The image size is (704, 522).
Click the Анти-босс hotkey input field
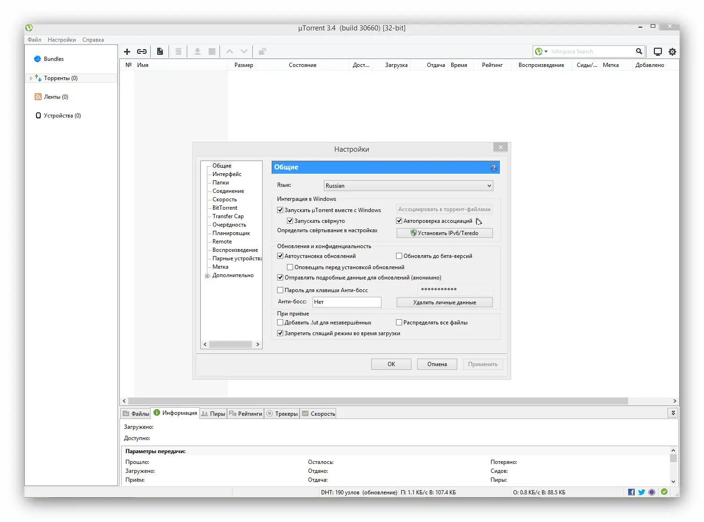click(347, 302)
